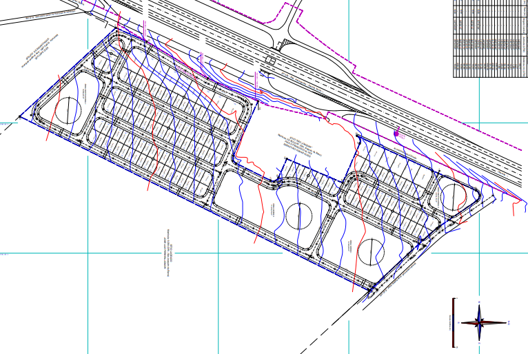Select the cyan grid coordinate label at left edge
This screenshot has height=354, width=528.
click(4, 123)
